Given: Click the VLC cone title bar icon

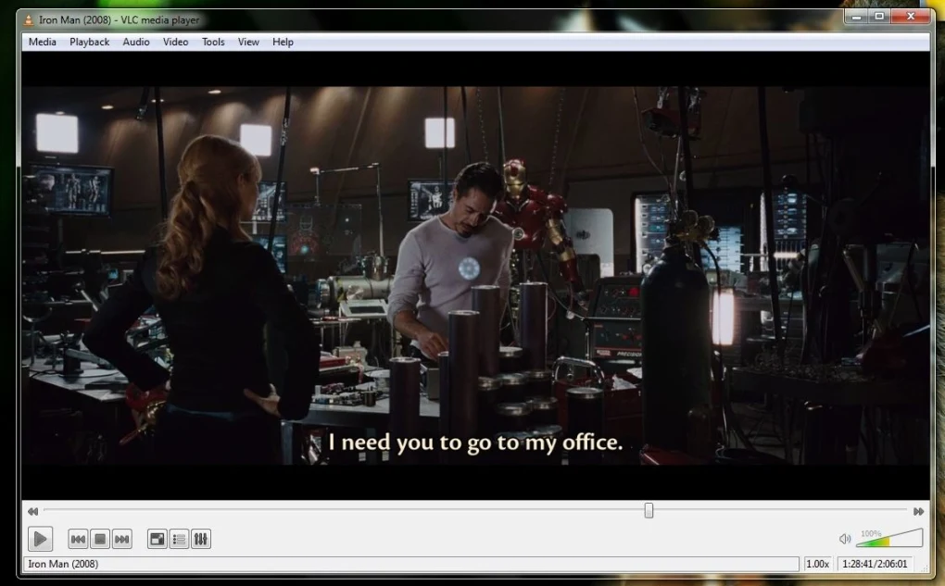Looking at the screenshot, I should click(x=29, y=19).
